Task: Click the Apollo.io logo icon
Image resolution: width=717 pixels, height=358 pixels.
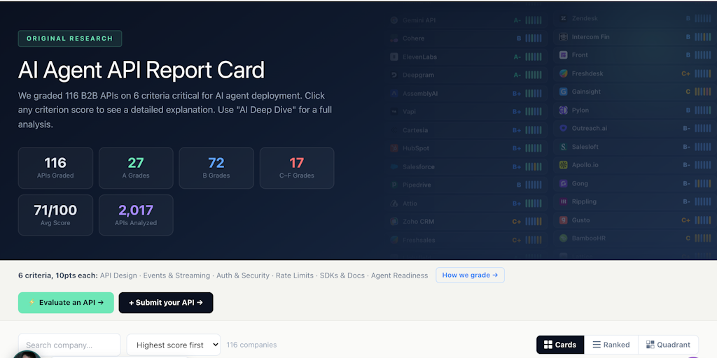Action: point(564,165)
